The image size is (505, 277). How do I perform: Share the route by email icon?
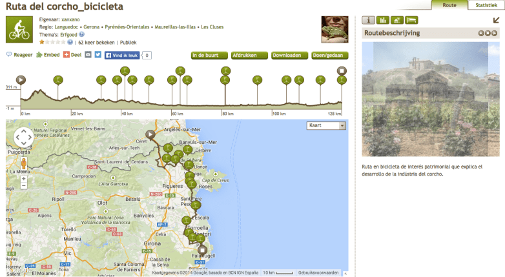[88, 55]
